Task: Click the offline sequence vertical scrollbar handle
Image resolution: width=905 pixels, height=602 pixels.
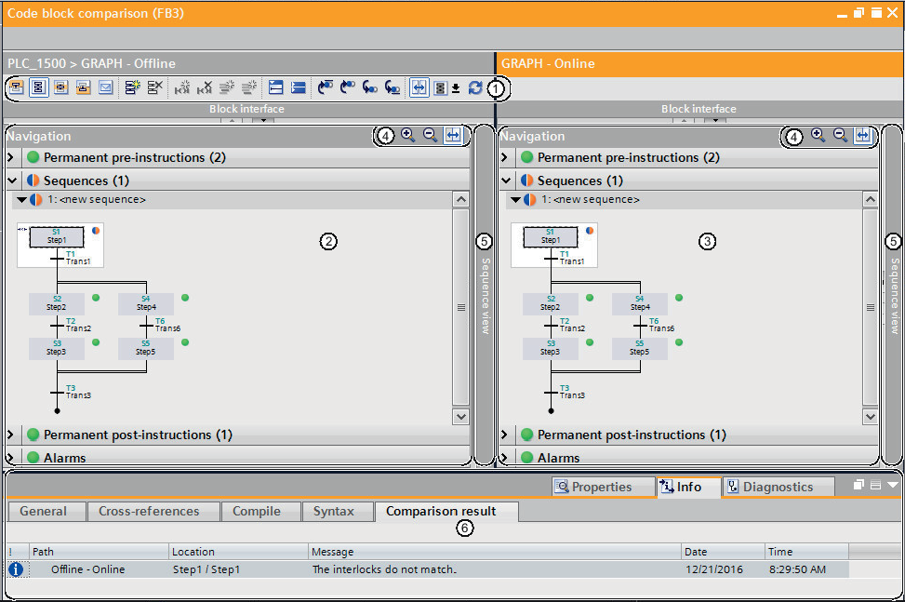Action: coord(460,306)
